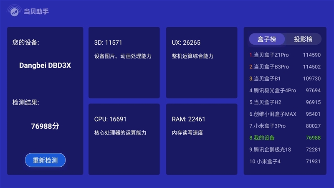The width and height of the screenshot is (334, 188).
Task: Open rank 1 当贝盒子Z1Pro entry
Action: pyautogui.click(x=285, y=55)
